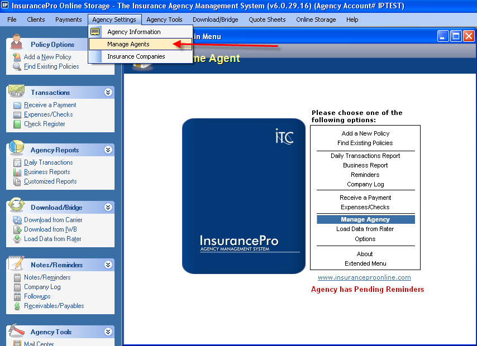The width and height of the screenshot is (477, 346).
Task: Open the Help menu
Action: click(x=352, y=20)
